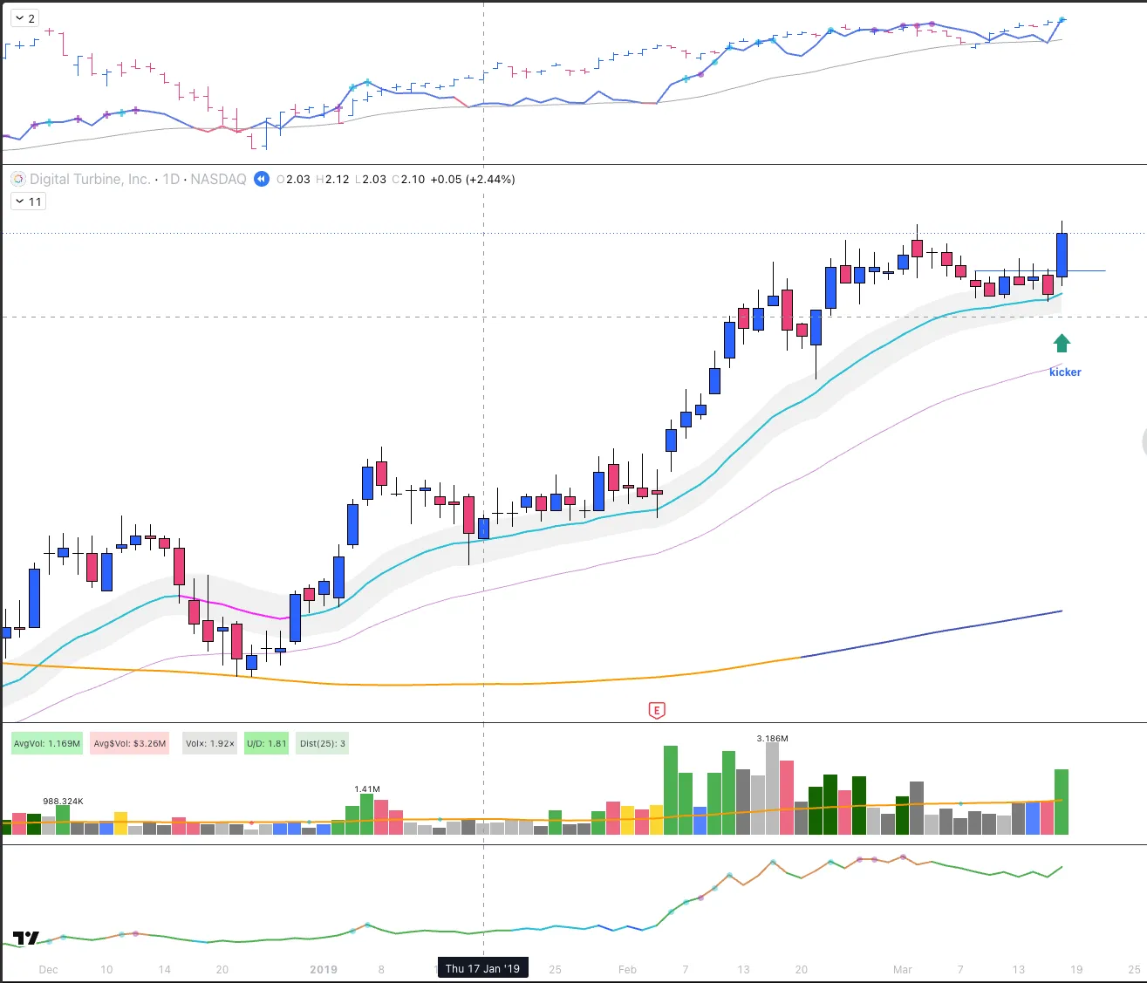Click the Feb label on time axis
This screenshot has height=983, width=1147.
click(627, 969)
